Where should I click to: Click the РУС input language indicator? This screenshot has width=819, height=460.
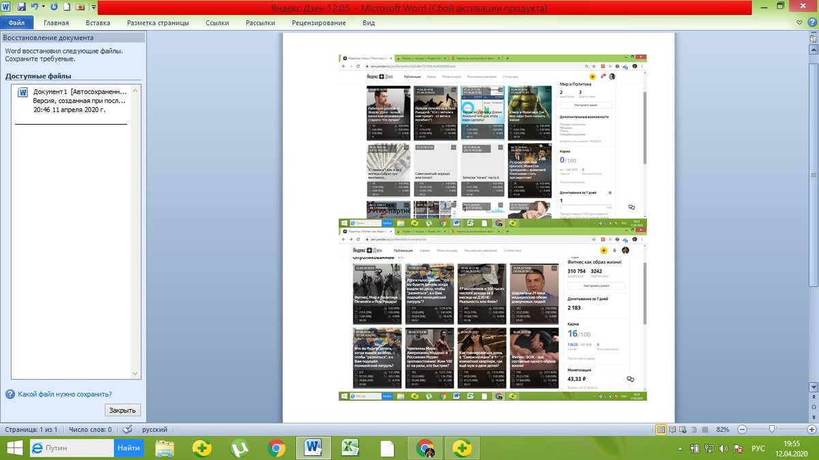click(x=758, y=448)
